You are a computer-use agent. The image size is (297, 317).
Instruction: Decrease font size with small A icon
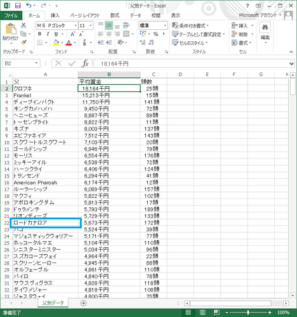click(x=81, y=34)
